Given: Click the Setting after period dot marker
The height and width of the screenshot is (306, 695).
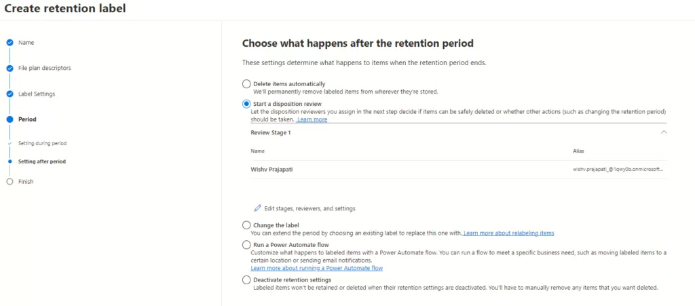Looking at the screenshot, I should click(x=10, y=161).
